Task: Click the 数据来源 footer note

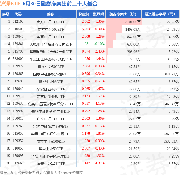Action: tap(41, 173)
